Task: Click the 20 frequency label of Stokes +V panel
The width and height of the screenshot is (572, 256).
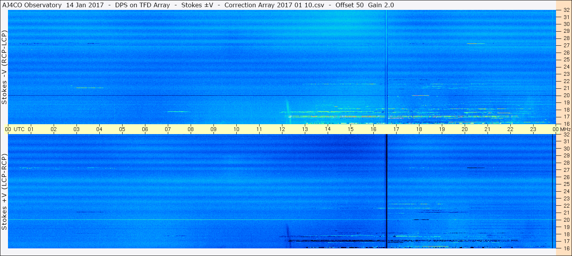Action: (566, 220)
